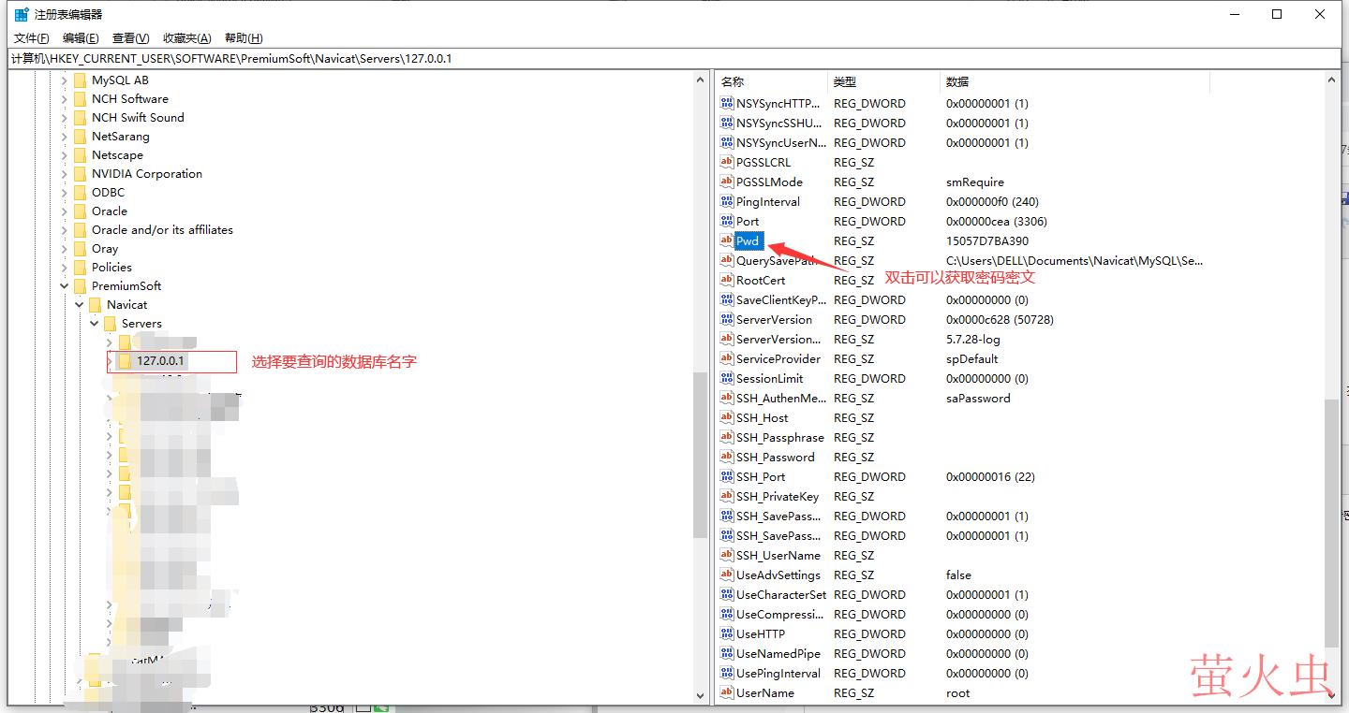This screenshot has width=1349, height=713.
Task: Collapse the PremiumSoft tree node
Action: pyautogui.click(x=65, y=286)
